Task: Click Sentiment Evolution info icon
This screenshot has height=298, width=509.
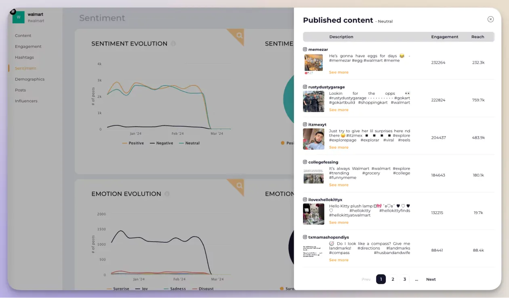Action: point(173,44)
